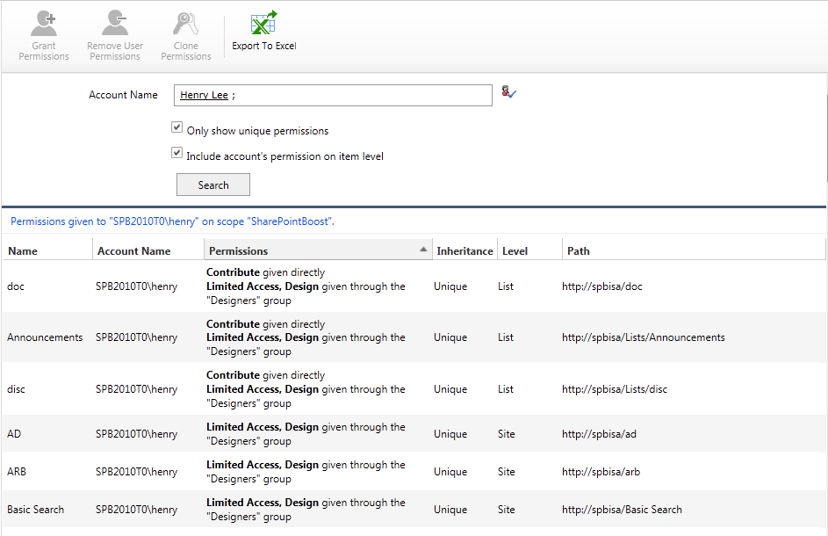Uncheck Only show unique permissions

176,127
